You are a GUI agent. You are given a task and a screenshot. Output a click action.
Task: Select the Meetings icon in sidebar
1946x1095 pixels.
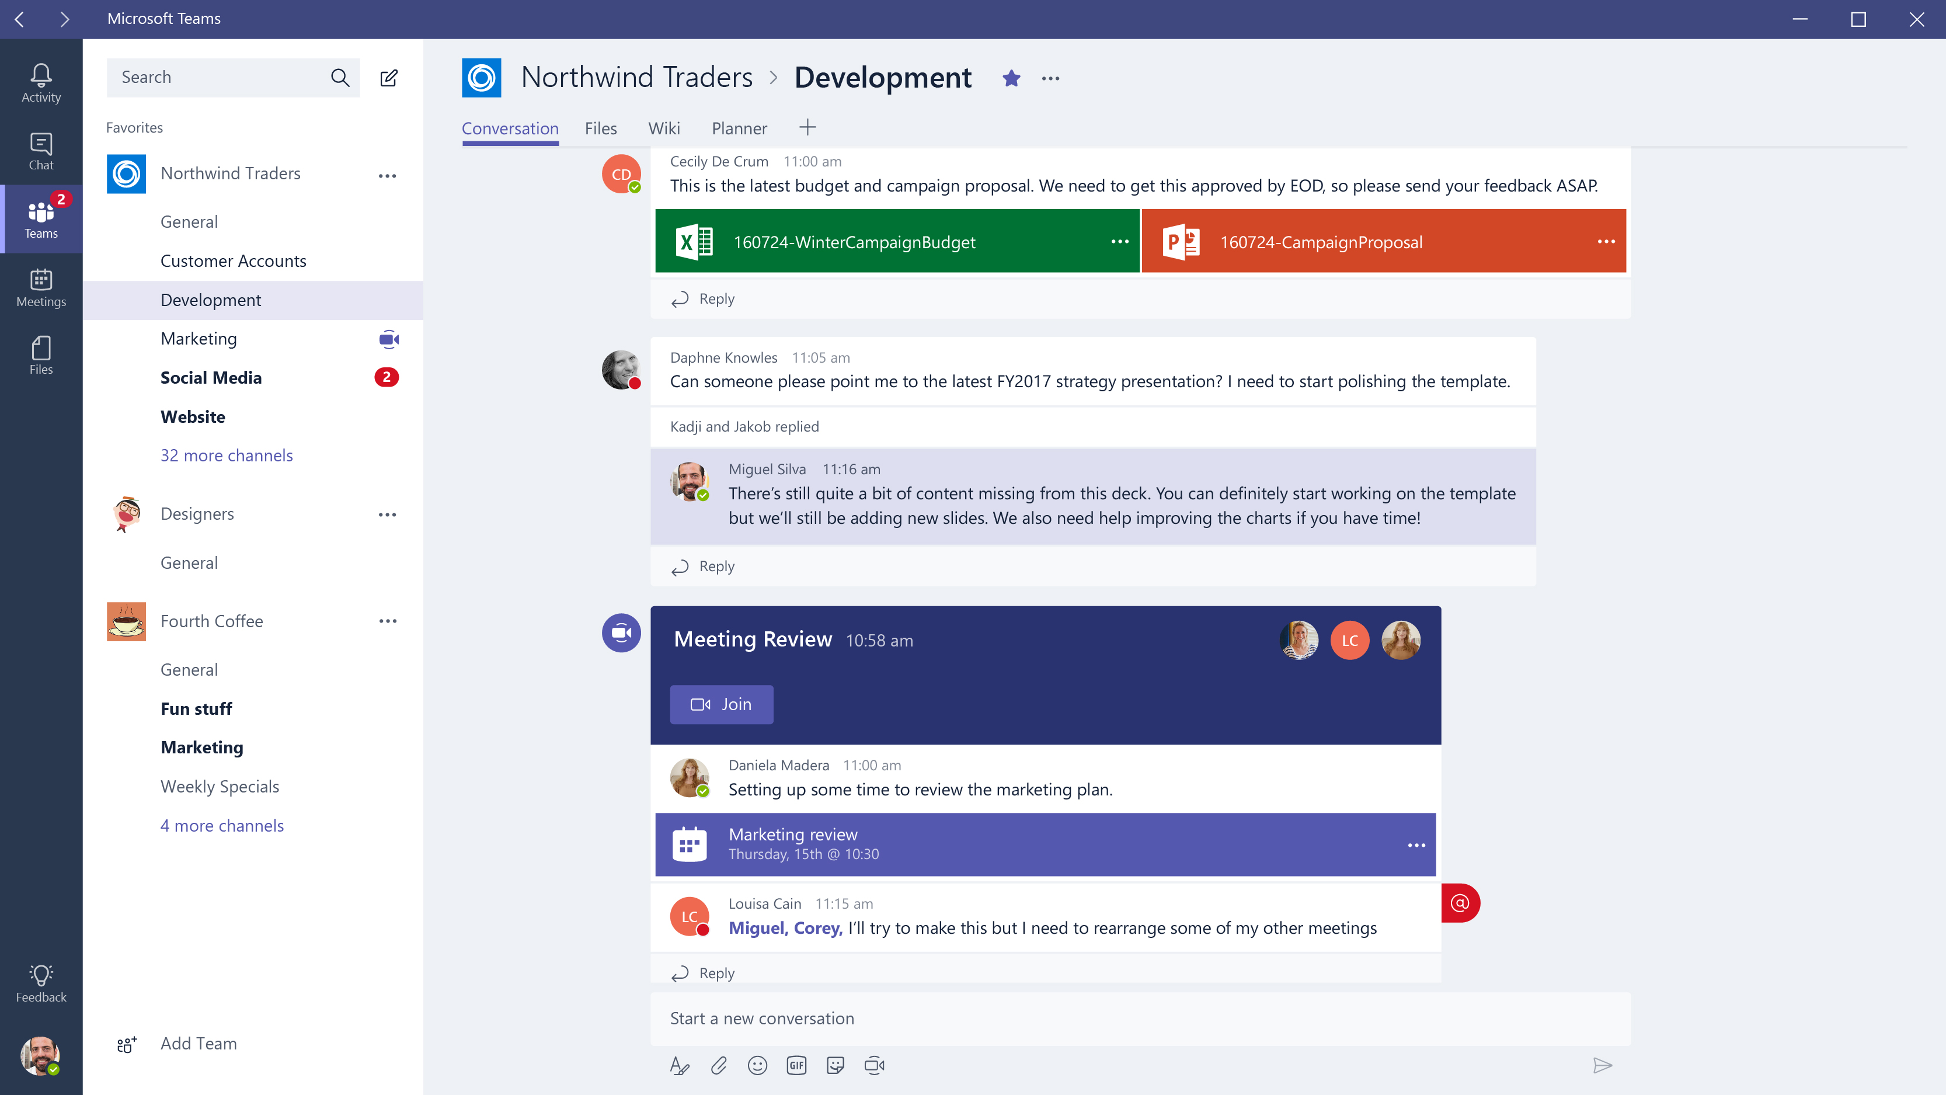click(x=40, y=286)
